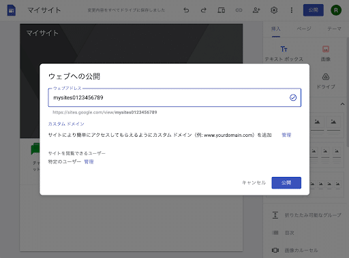Click the dialog 公開 button
The image size is (349, 258).
[286, 182]
